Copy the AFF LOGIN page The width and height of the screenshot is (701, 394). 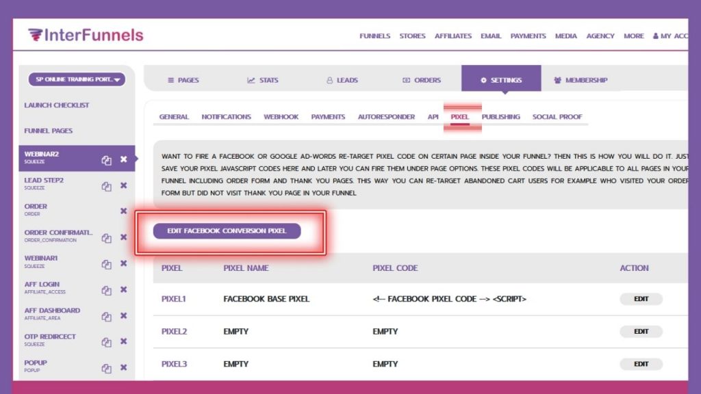coord(106,290)
